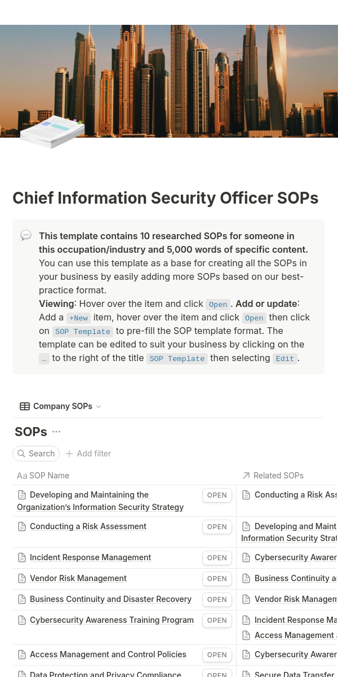Open the SOPs three-dot options menu
The height and width of the screenshot is (677, 338).
(x=56, y=432)
